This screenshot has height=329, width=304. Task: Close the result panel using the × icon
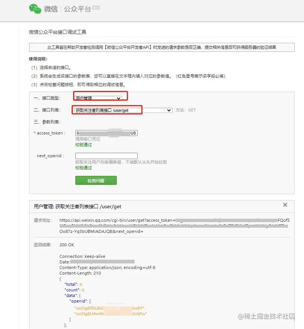pyautogui.click(x=285, y=204)
